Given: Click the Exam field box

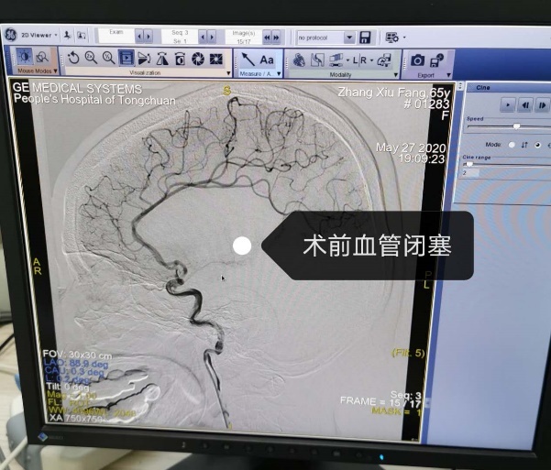Looking at the screenshot, I should (116, 36).
